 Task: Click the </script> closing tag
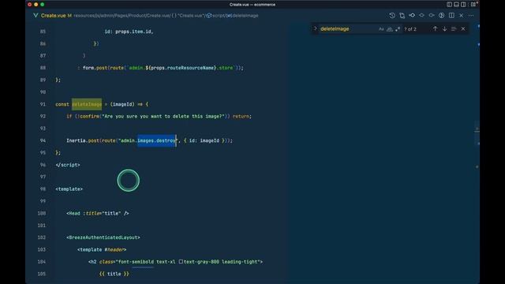[x=68, y=165]
